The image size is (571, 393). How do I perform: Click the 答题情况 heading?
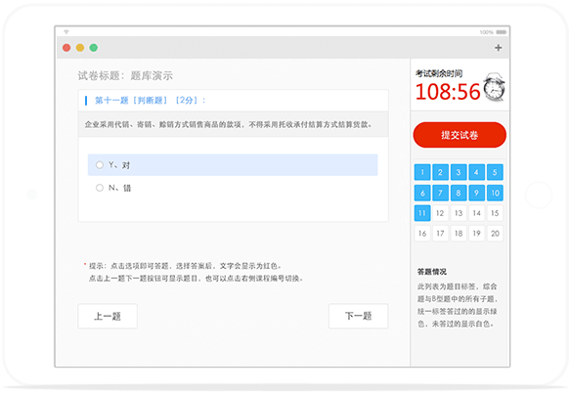tap(432, 272)
